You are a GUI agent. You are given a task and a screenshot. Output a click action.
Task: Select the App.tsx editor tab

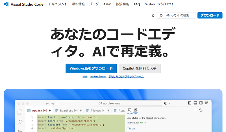[x=37, y=111]
